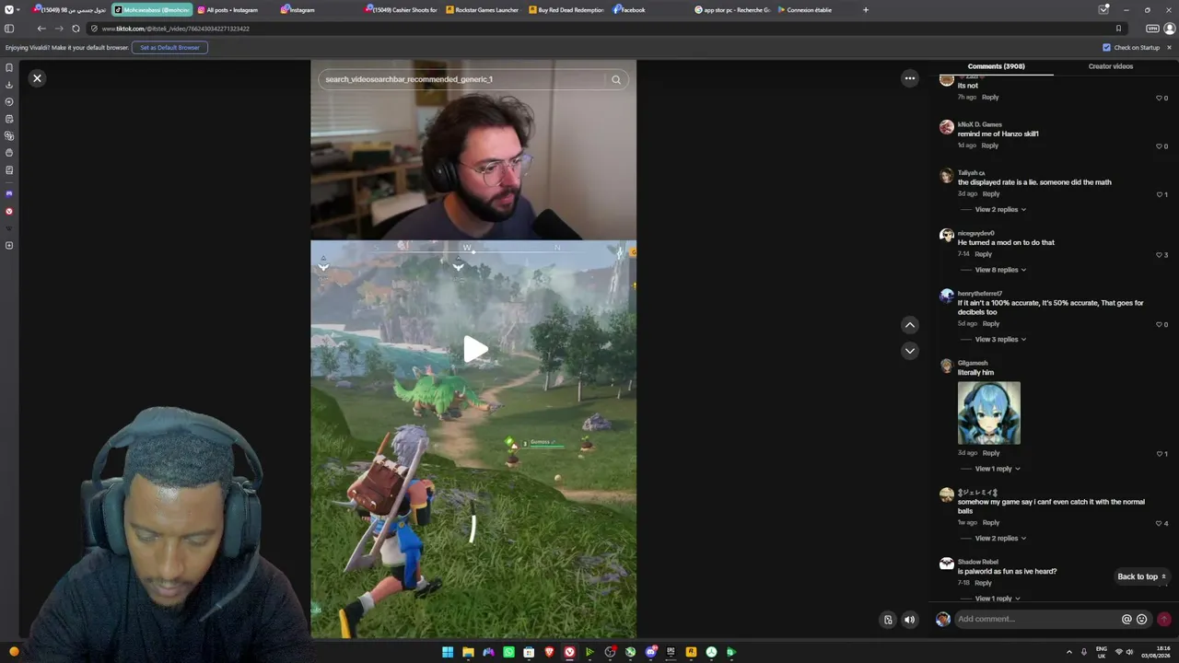Open the Vivaldi menu logo button
Image resolution: width=1179 pixels, height=663 pixels.
(x=9, y=10)
